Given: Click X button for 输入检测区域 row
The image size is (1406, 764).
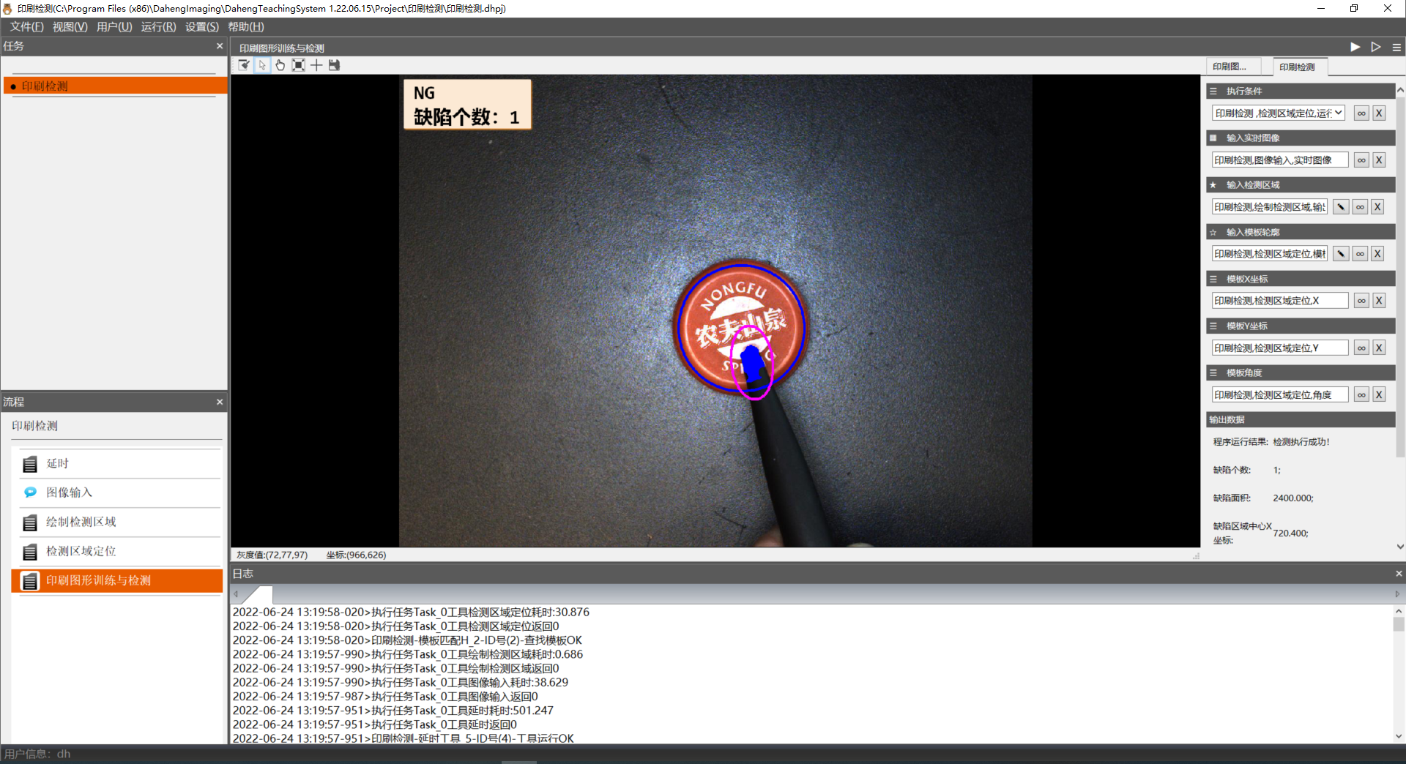Looking at the screenshot, I should tap(1377, 207).
